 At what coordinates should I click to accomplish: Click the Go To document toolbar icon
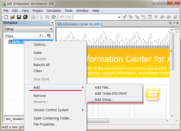click(150, 17)
